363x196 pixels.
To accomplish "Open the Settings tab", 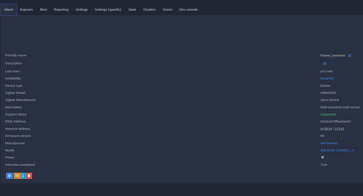I will click(x=82, y=9).
